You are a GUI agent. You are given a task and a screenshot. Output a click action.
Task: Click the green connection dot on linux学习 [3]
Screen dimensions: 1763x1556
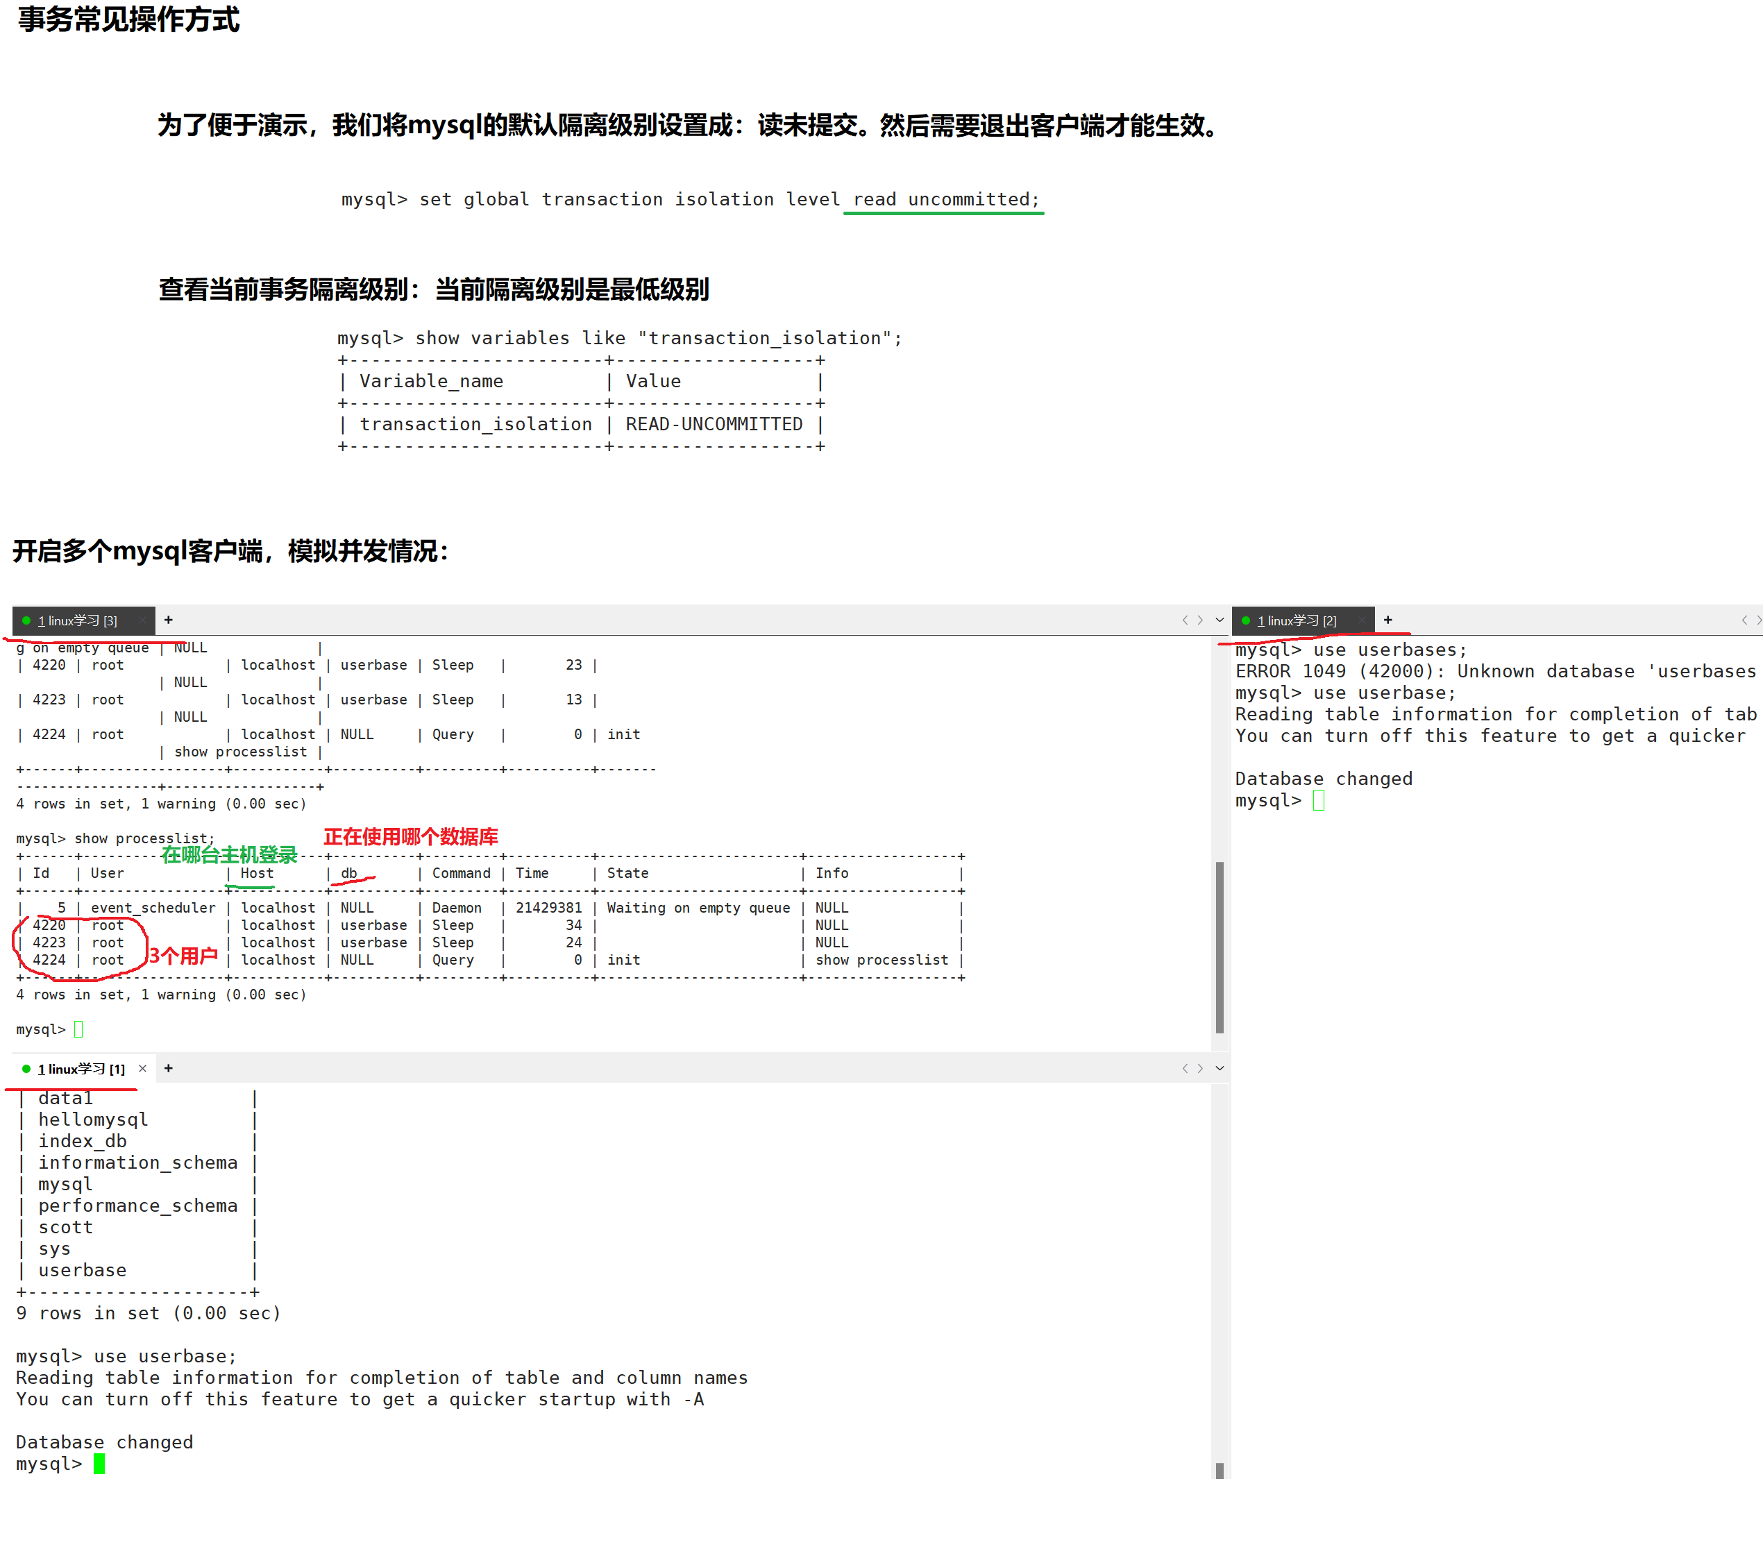[26, 620]
